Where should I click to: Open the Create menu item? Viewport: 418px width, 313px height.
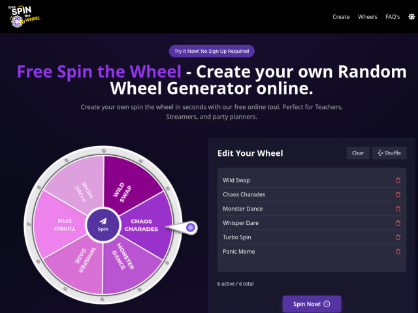pos(341,17)
